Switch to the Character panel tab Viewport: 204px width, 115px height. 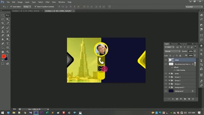pos(174,44)
